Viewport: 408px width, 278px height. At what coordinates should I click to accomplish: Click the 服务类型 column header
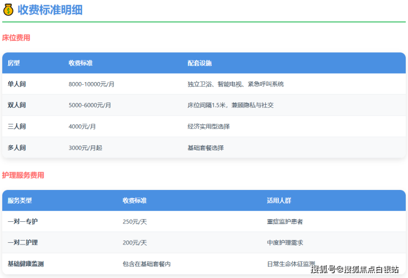[20, 200]
